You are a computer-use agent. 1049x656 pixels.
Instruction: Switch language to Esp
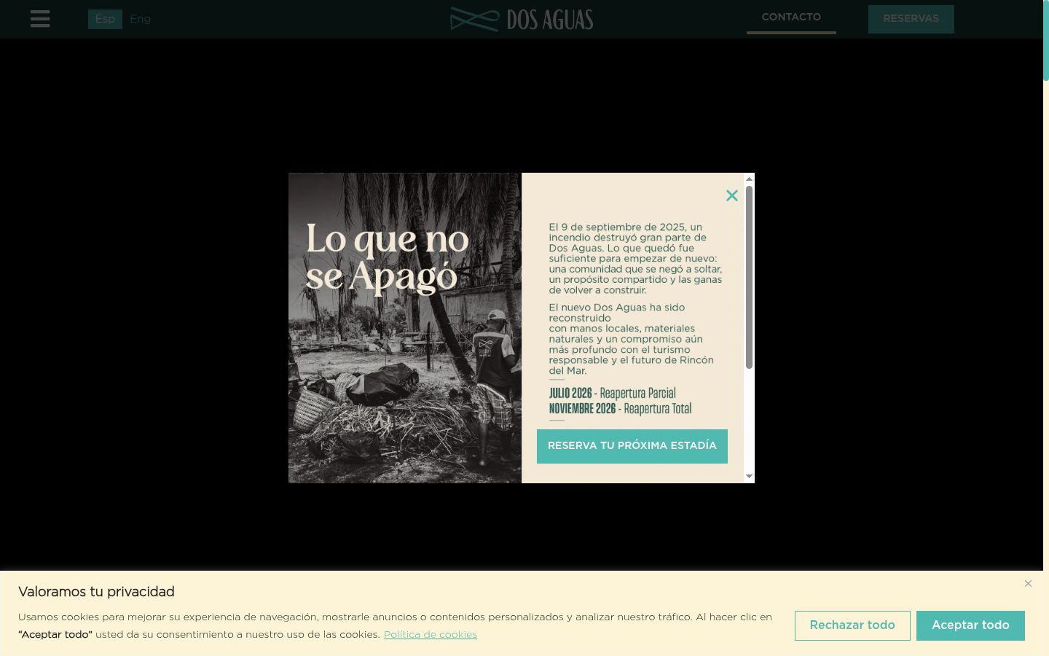(105, 19)
